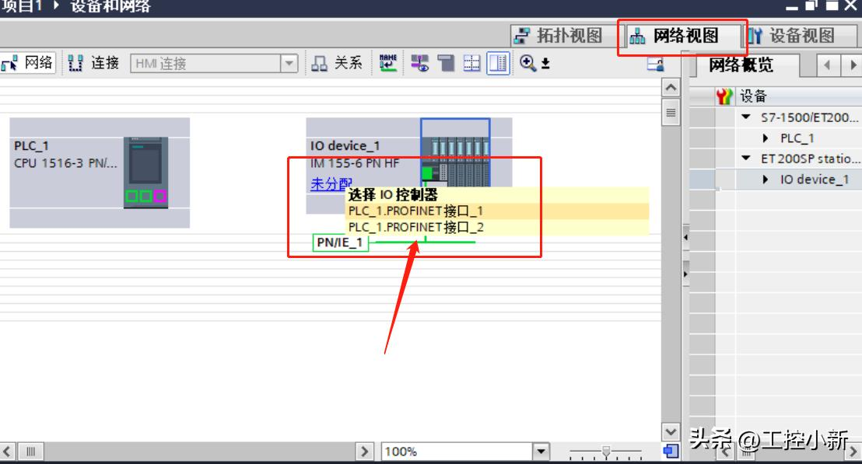Click the assign device NAME icon
862x464 pixels.
(x=388, y=63)
